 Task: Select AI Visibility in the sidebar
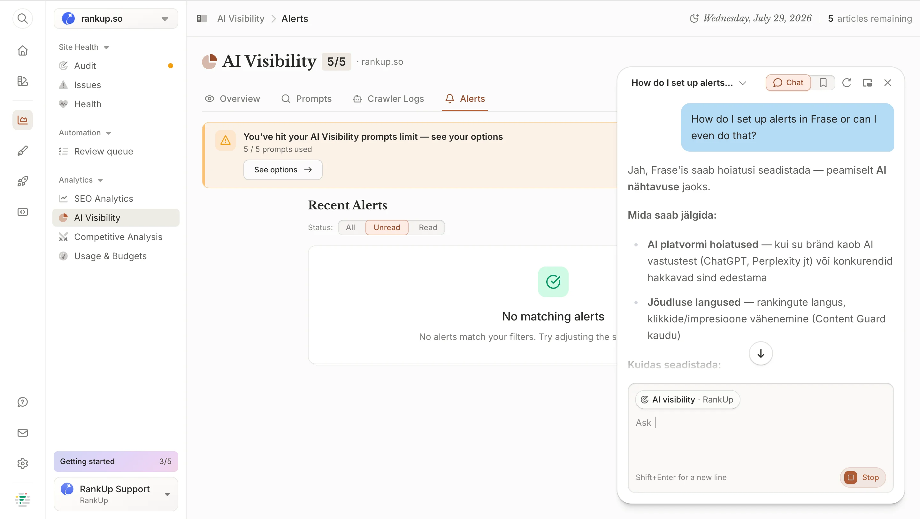tap(116, 218)
